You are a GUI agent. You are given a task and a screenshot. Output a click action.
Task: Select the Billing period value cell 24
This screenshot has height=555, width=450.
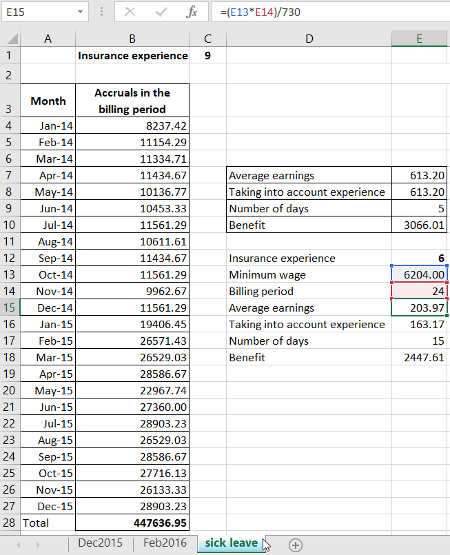[419, 291]
